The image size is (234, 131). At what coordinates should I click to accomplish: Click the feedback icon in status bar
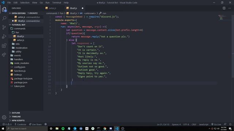[225, 124]
